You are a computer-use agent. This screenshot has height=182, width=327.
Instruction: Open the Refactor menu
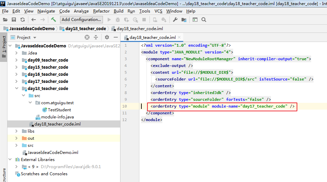[x=101, y=11]
